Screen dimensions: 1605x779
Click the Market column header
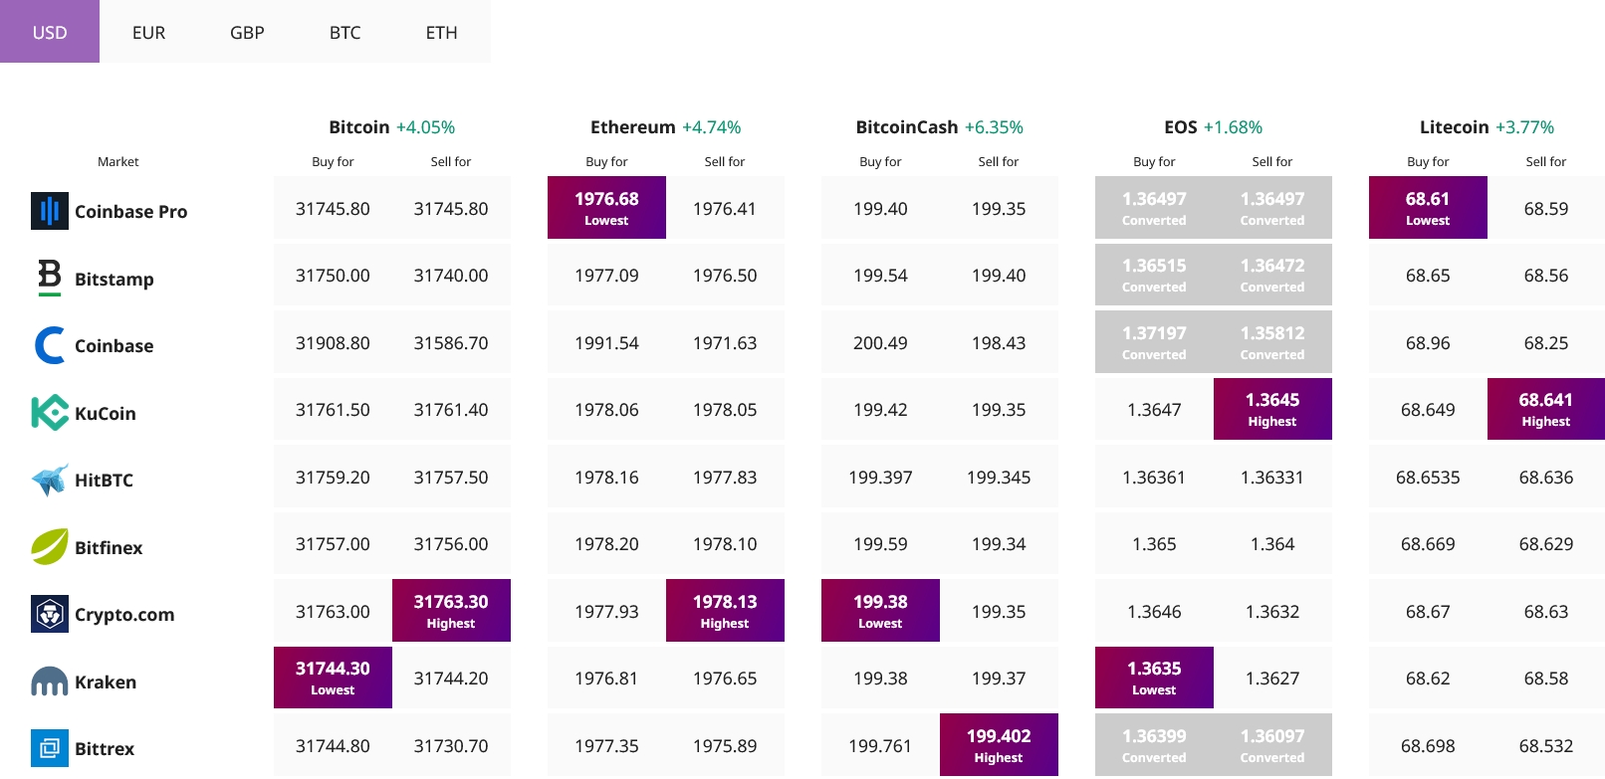pos(118,161)
